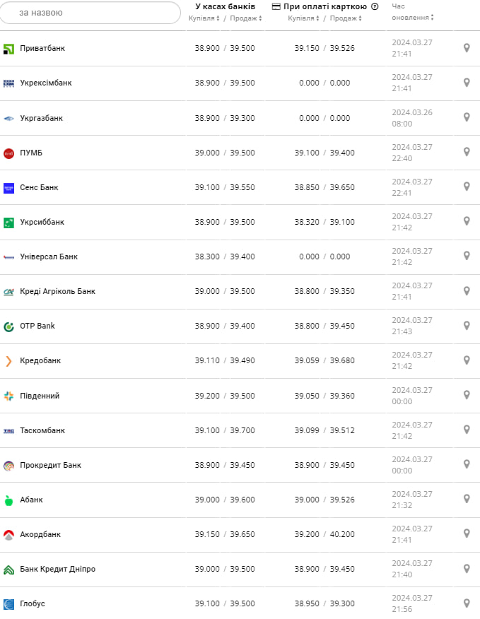Open the location marker for OTP Bank
The width and height of the screenshot is (480, 619).
467,325
